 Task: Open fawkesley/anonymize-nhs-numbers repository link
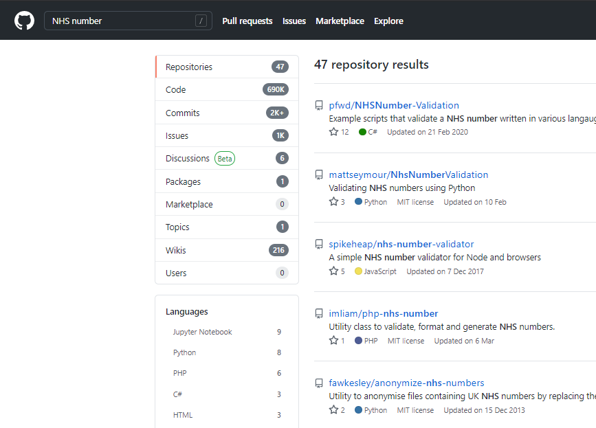point(406,383)
